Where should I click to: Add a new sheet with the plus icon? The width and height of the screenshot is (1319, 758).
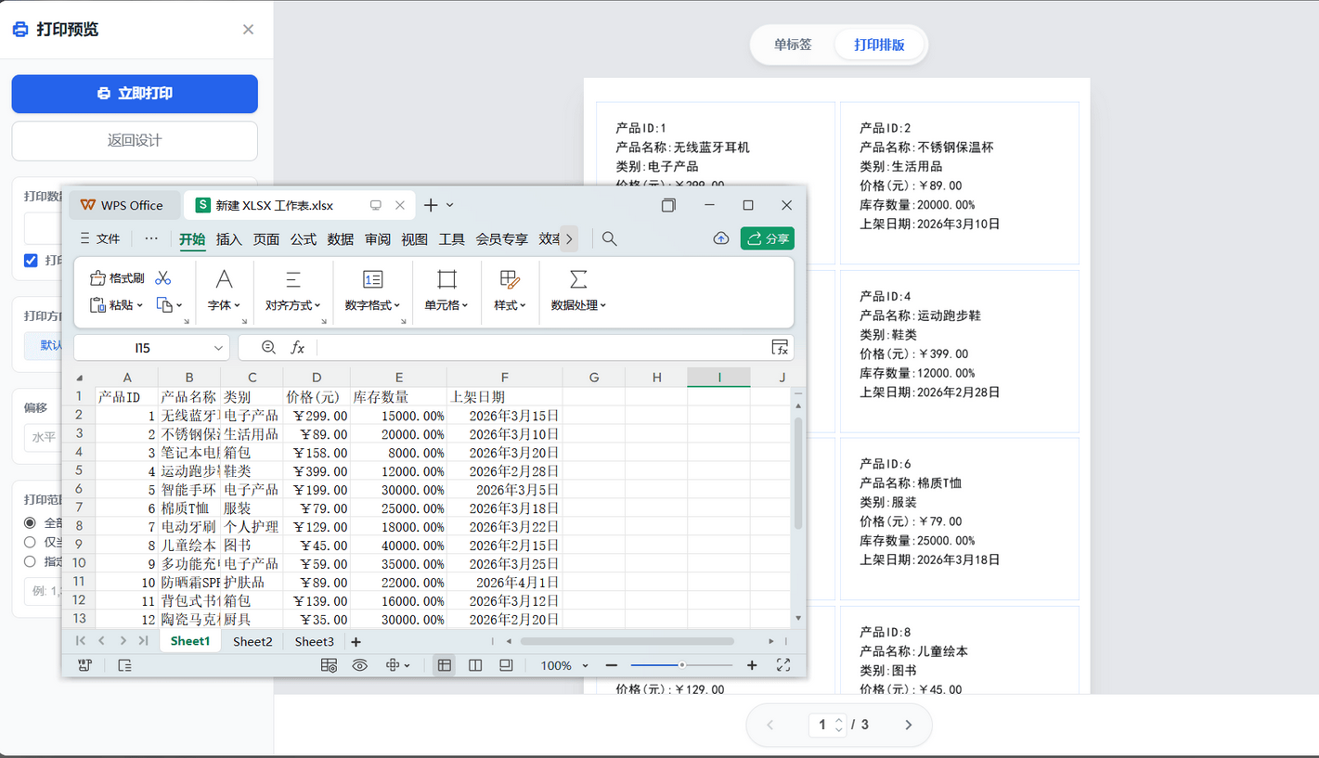(x=356, y=642)
